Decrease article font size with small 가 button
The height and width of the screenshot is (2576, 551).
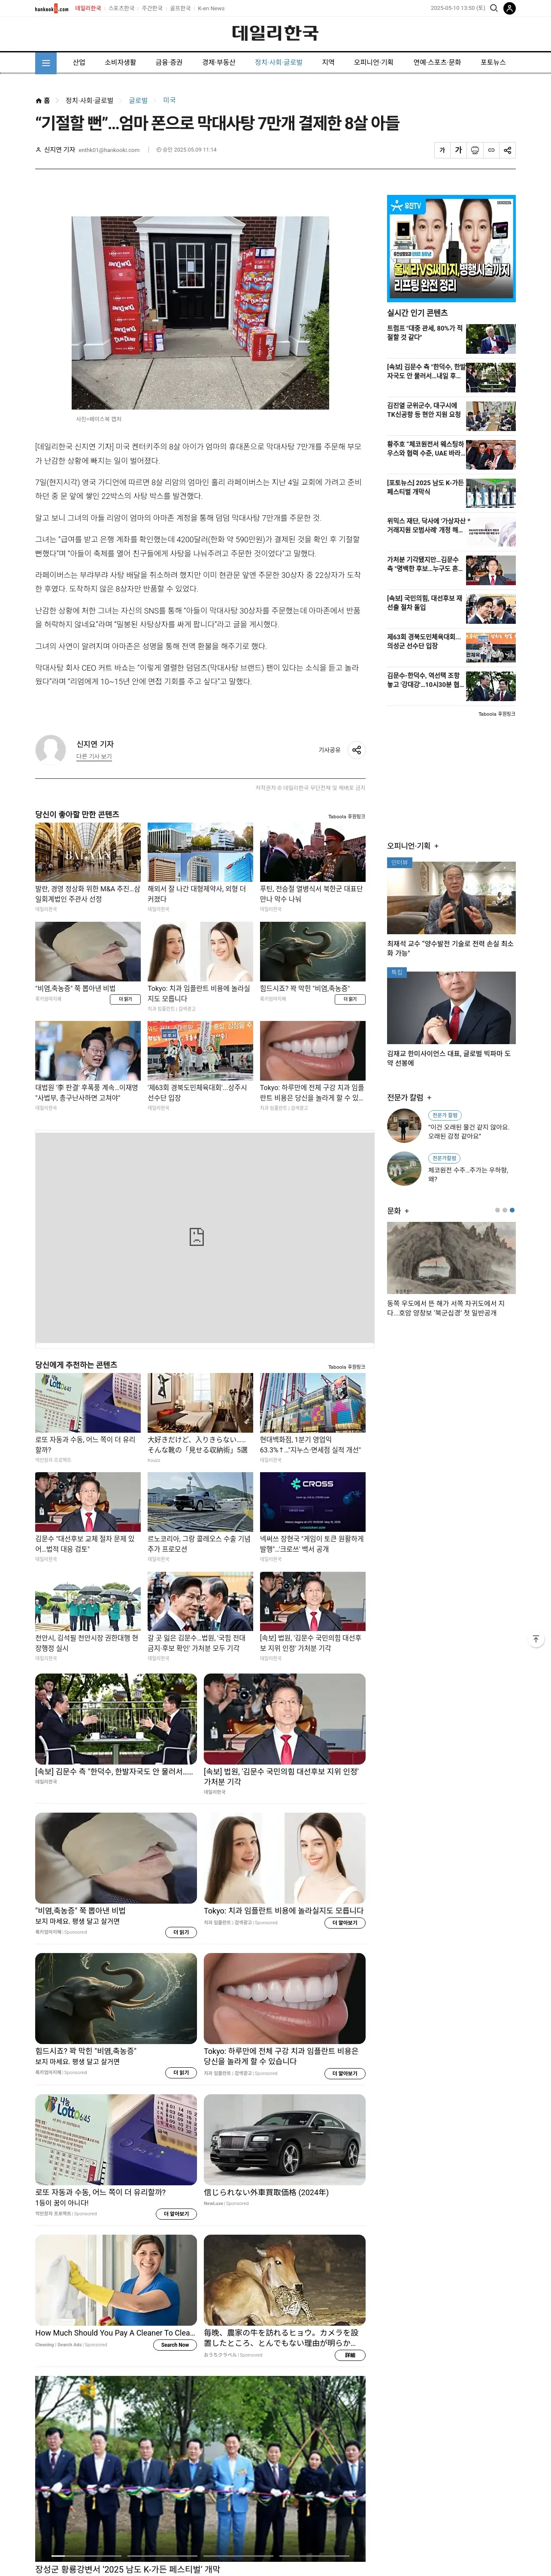tap(442, 150)
